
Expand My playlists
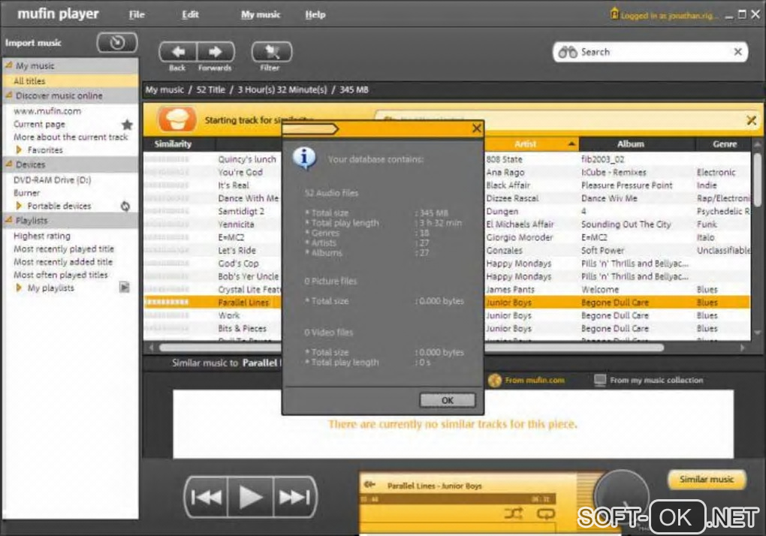click(x=19, y=288)
